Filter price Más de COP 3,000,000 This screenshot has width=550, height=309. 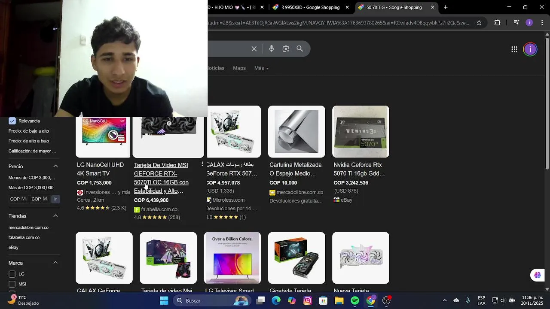tap(31, 188)
